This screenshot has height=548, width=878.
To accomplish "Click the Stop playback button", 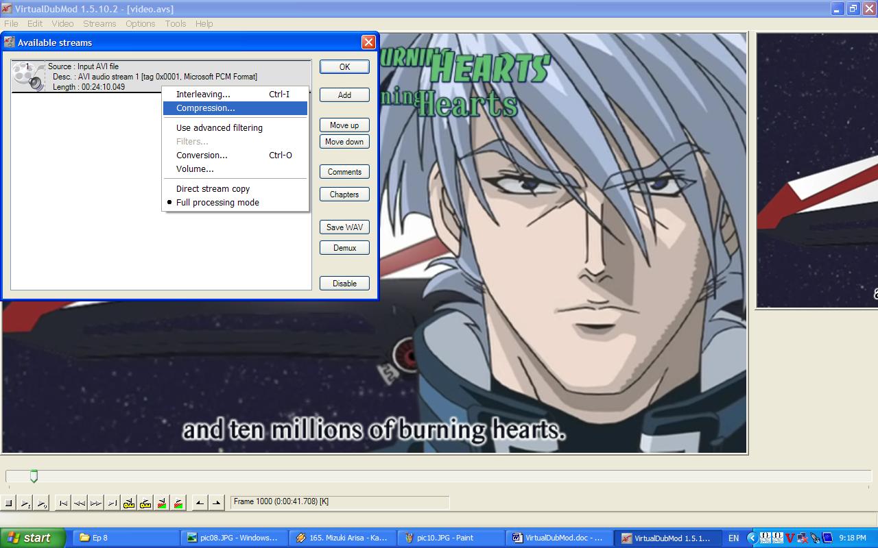I will click(x=9, y=503).
